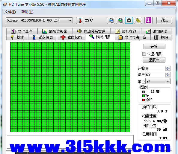
Task: Click the 0.0 % damaged blocks value
Action: point(162,111)
